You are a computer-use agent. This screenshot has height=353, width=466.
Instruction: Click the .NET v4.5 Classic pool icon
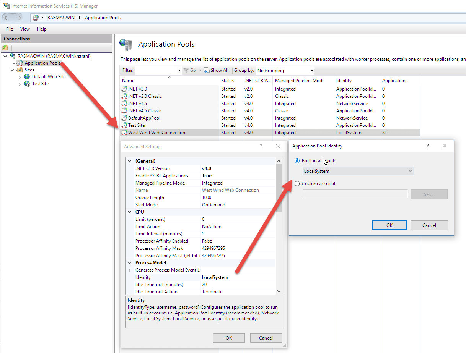point(124,111)
